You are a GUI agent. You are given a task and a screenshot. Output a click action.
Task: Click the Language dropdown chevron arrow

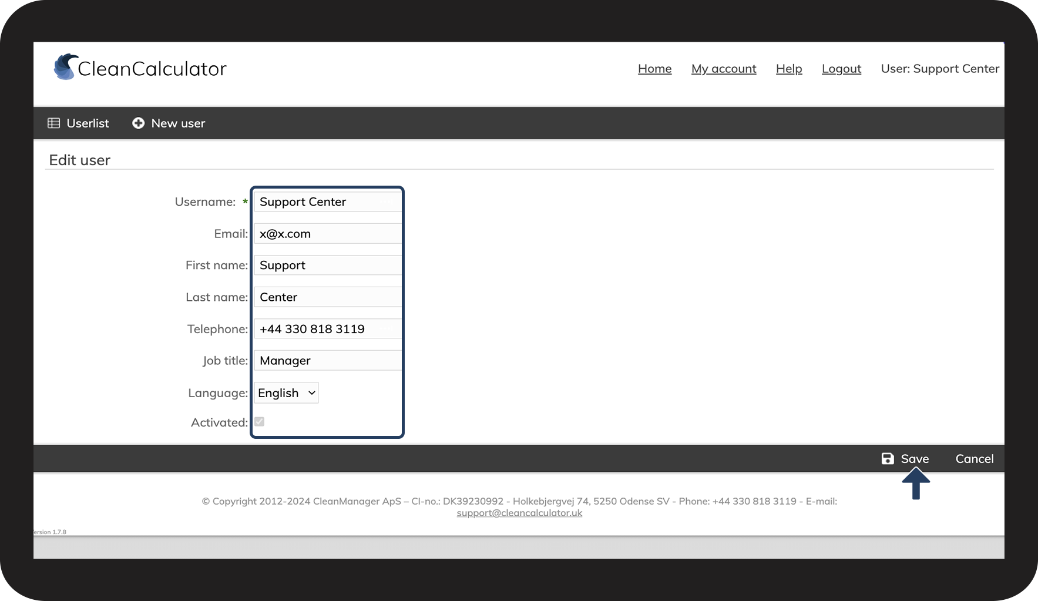(311, 393)
